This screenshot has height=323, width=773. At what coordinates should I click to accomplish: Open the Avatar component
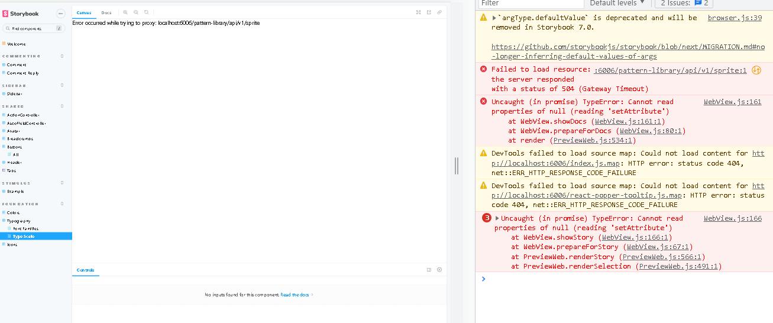13,131
